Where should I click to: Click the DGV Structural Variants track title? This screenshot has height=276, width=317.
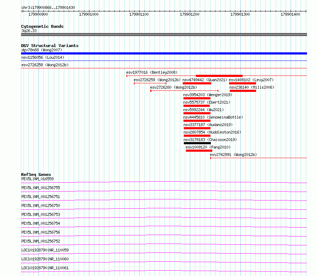point(50,46)
